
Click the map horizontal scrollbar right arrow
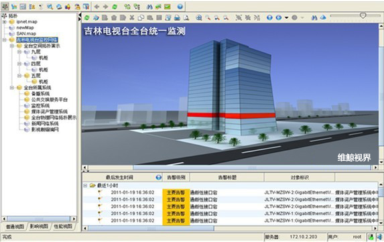[376, 168]
